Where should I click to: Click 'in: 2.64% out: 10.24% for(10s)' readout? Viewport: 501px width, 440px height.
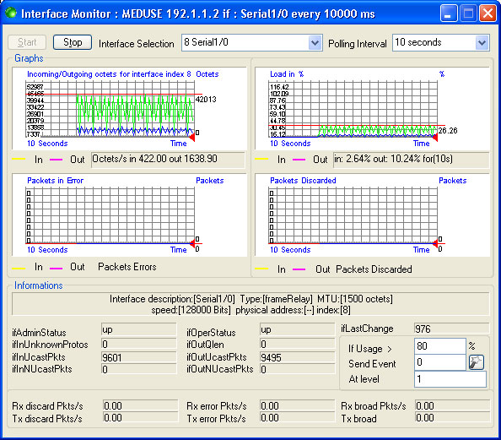click(412, 160)
